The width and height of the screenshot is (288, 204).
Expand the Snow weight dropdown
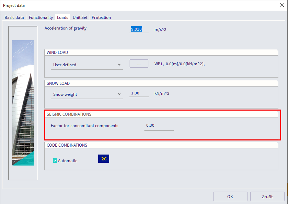(87, 94)
